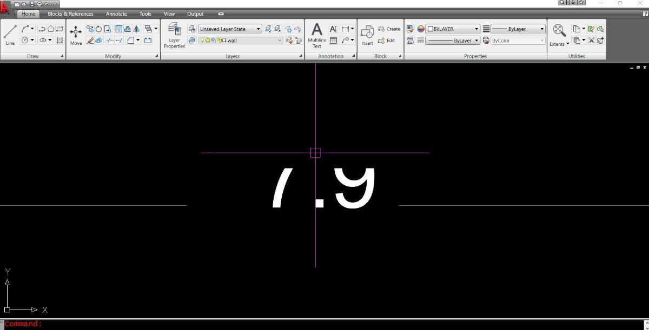This screenshot has height=330, width=649.
Task: Click the Hatch tool icon
Action: tap(60, 41)
